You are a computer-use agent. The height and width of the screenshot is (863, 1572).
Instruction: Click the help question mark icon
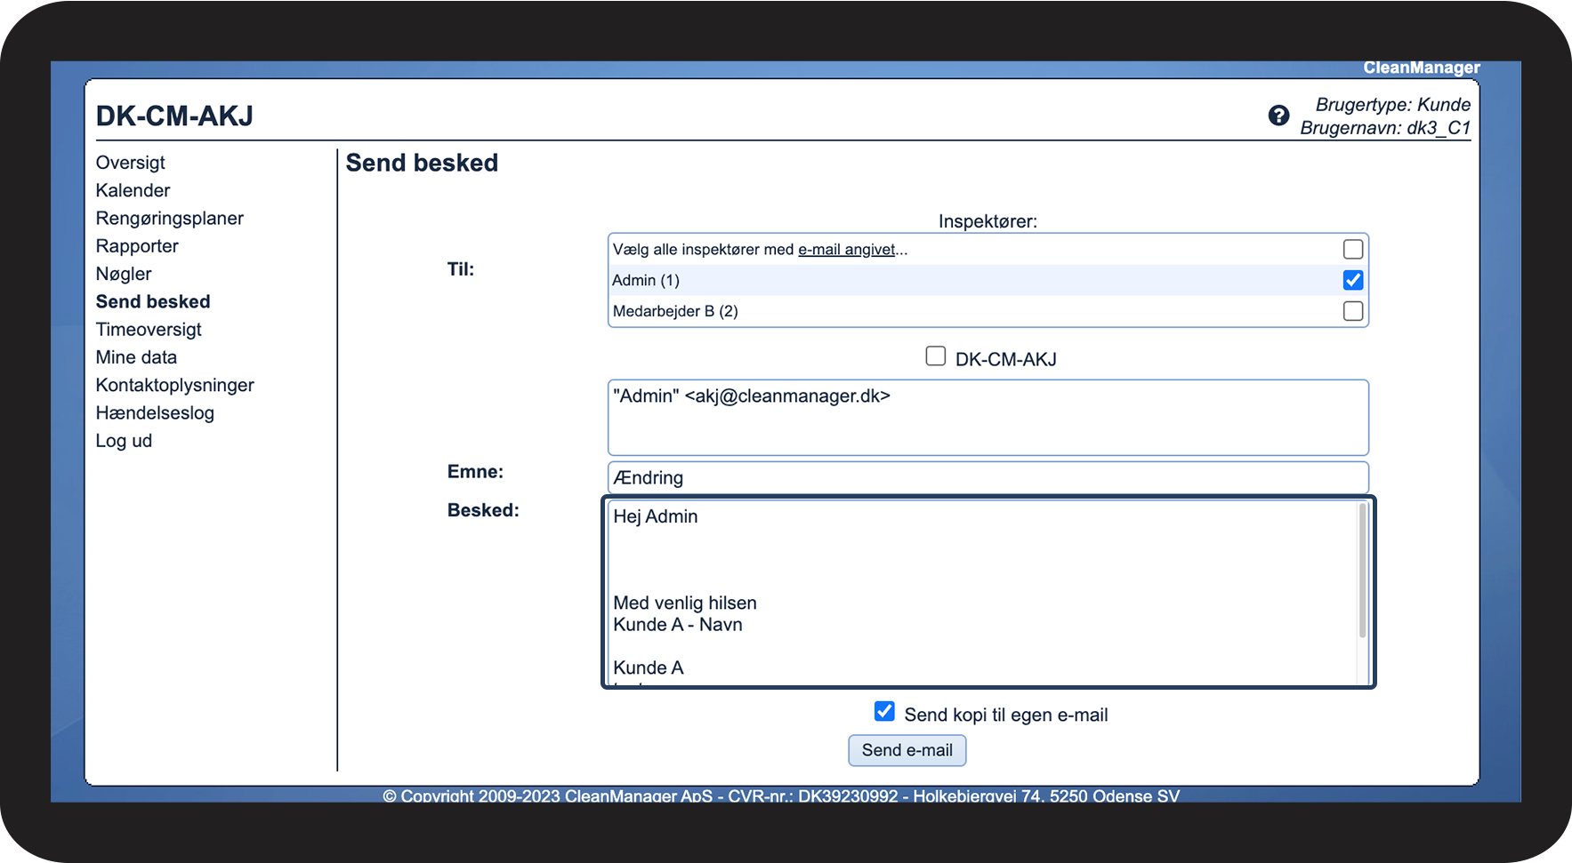click(1278, 116)
